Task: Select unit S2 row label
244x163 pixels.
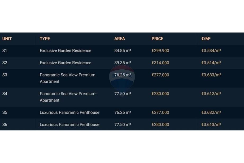Action: [x=5, y=63]
